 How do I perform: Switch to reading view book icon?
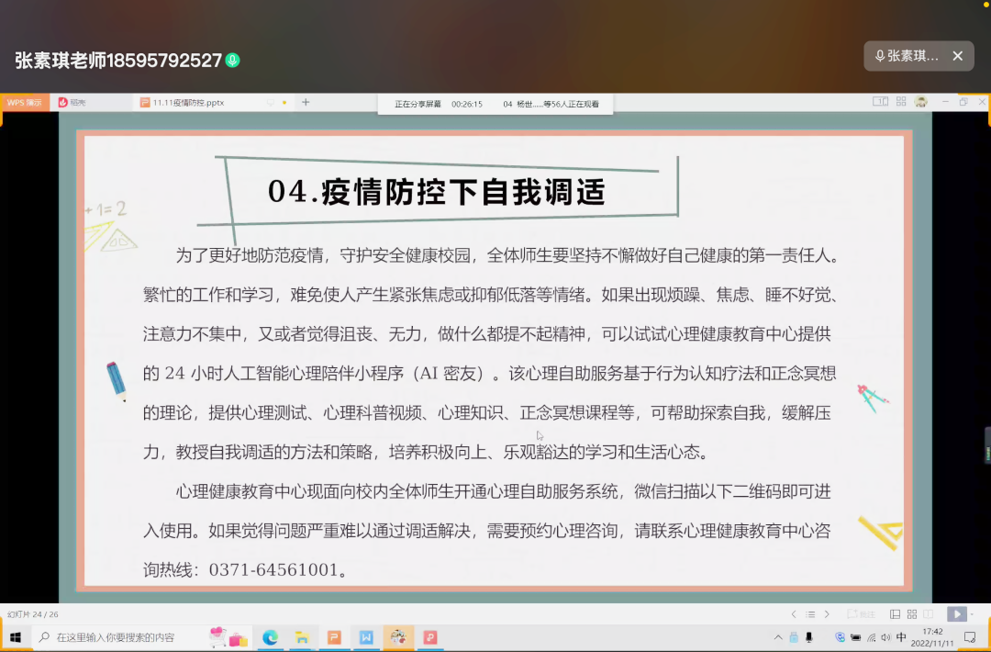[929, 614]
